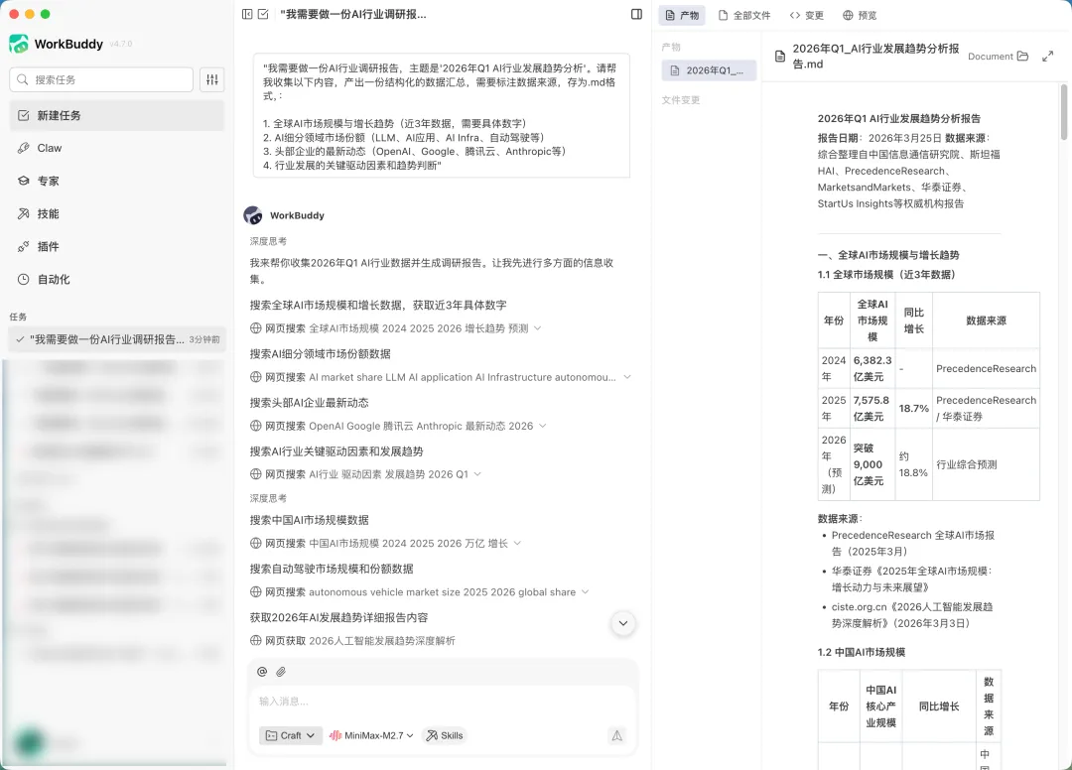Open the task filter settings icon

[x=212, y=80]
